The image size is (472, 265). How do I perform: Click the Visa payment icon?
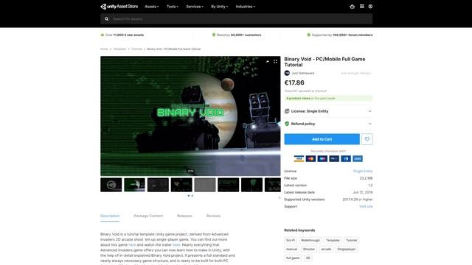tap(299, 159)
